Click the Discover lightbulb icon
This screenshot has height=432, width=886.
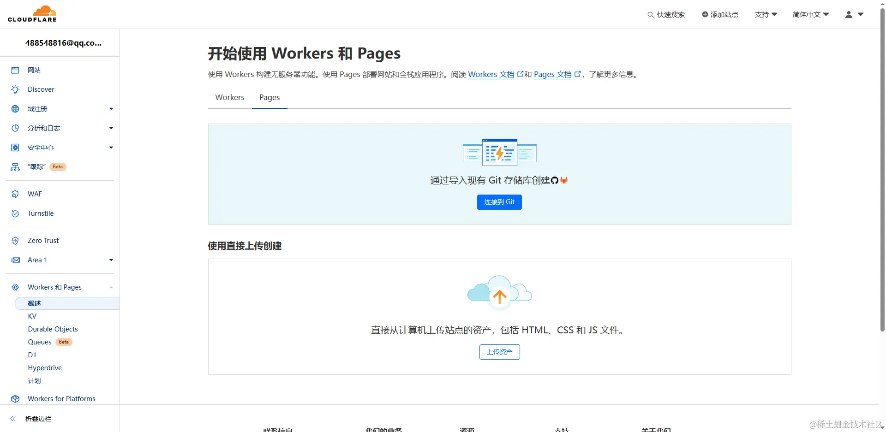coord(15,89)
